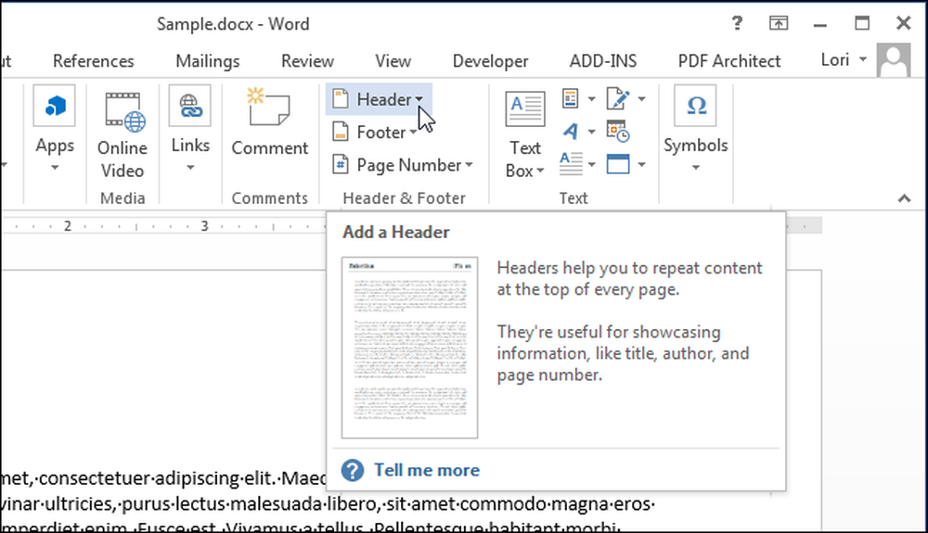The width and height of the screenshot is (928, 533).
Task: Click the ruler at the 2 mark
Action: (68, 226)
